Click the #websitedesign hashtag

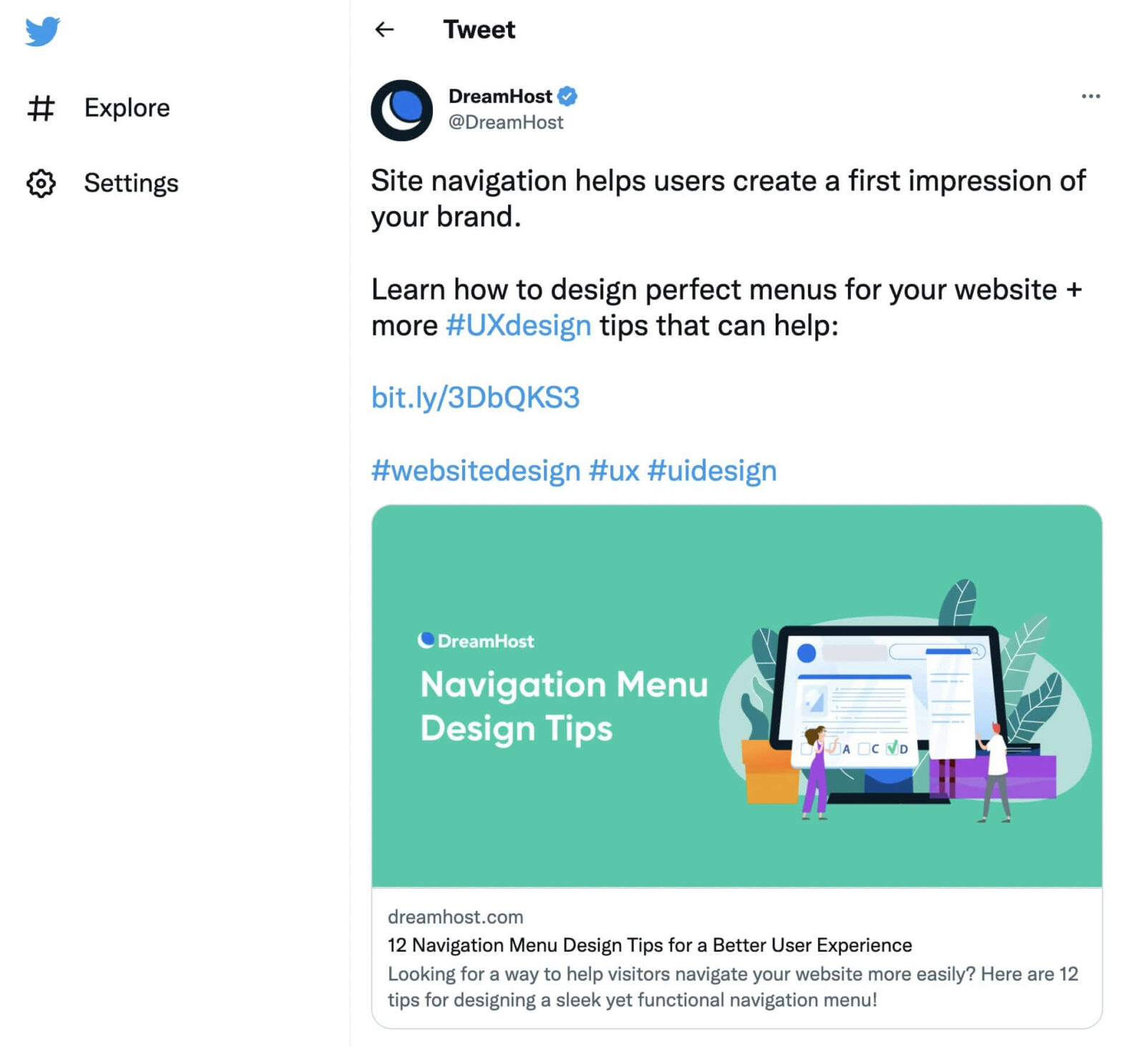pyautogui.click(x=476, y=471)
